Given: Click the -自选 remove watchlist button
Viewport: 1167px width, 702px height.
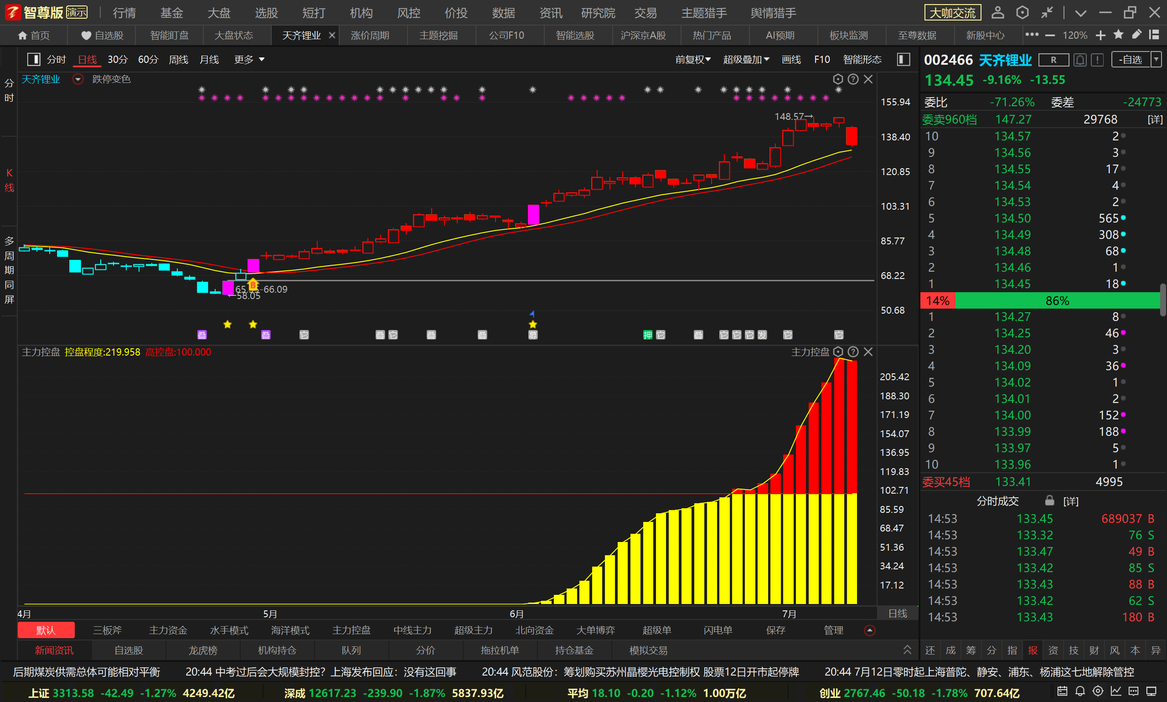Looking at the screenshot, I should click(x=1131, y=59).
